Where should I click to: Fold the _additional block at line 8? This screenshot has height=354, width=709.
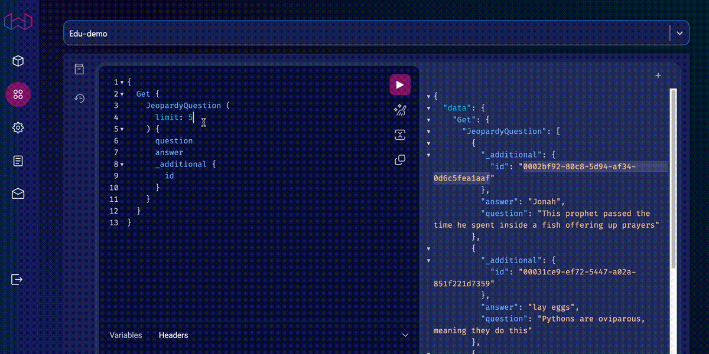tap(122, 165)
